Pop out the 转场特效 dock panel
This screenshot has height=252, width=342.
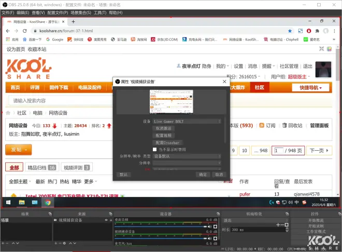pos(287,214)
